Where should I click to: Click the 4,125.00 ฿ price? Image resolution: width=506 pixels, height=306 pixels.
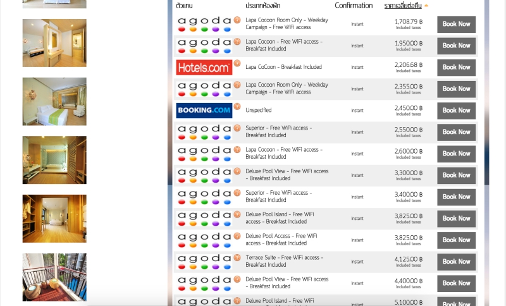[x=408, y=259]
